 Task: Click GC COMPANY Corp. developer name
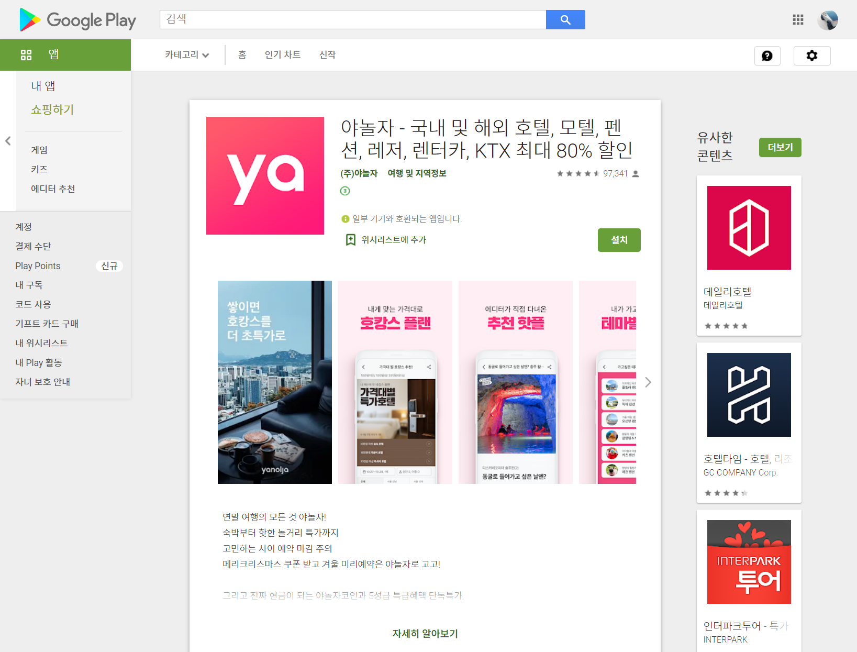(740, 472)
